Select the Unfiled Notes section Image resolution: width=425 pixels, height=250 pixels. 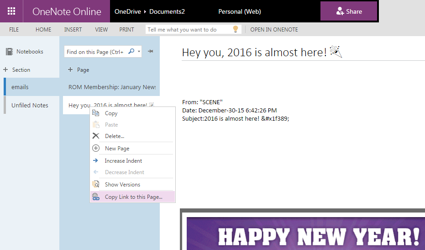tap(32, 105)
